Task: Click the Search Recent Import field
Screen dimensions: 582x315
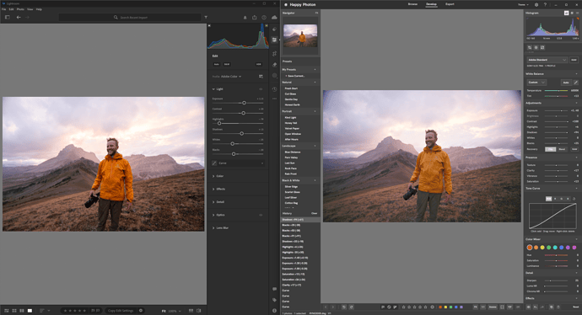Action: (x=131, y=18)
